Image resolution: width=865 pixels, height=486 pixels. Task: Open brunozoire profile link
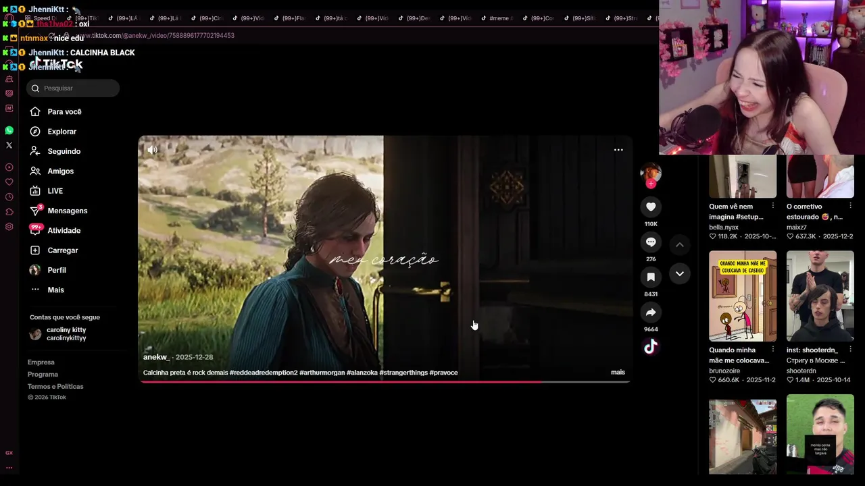(x=724, y=371)
